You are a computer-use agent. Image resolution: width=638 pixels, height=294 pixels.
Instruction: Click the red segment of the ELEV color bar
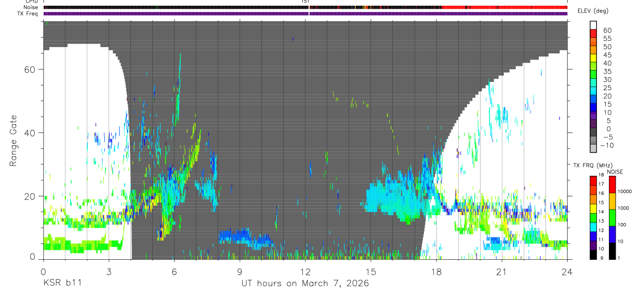click(x=593, y=33)
